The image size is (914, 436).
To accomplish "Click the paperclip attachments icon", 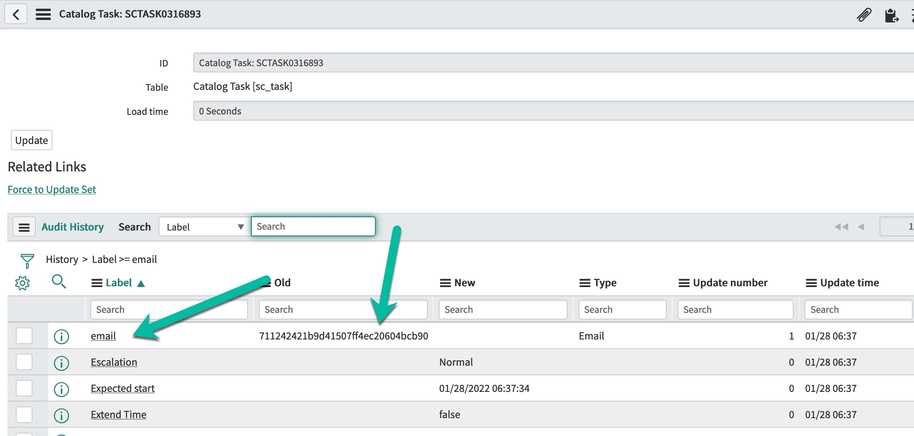I will point(864,15).
